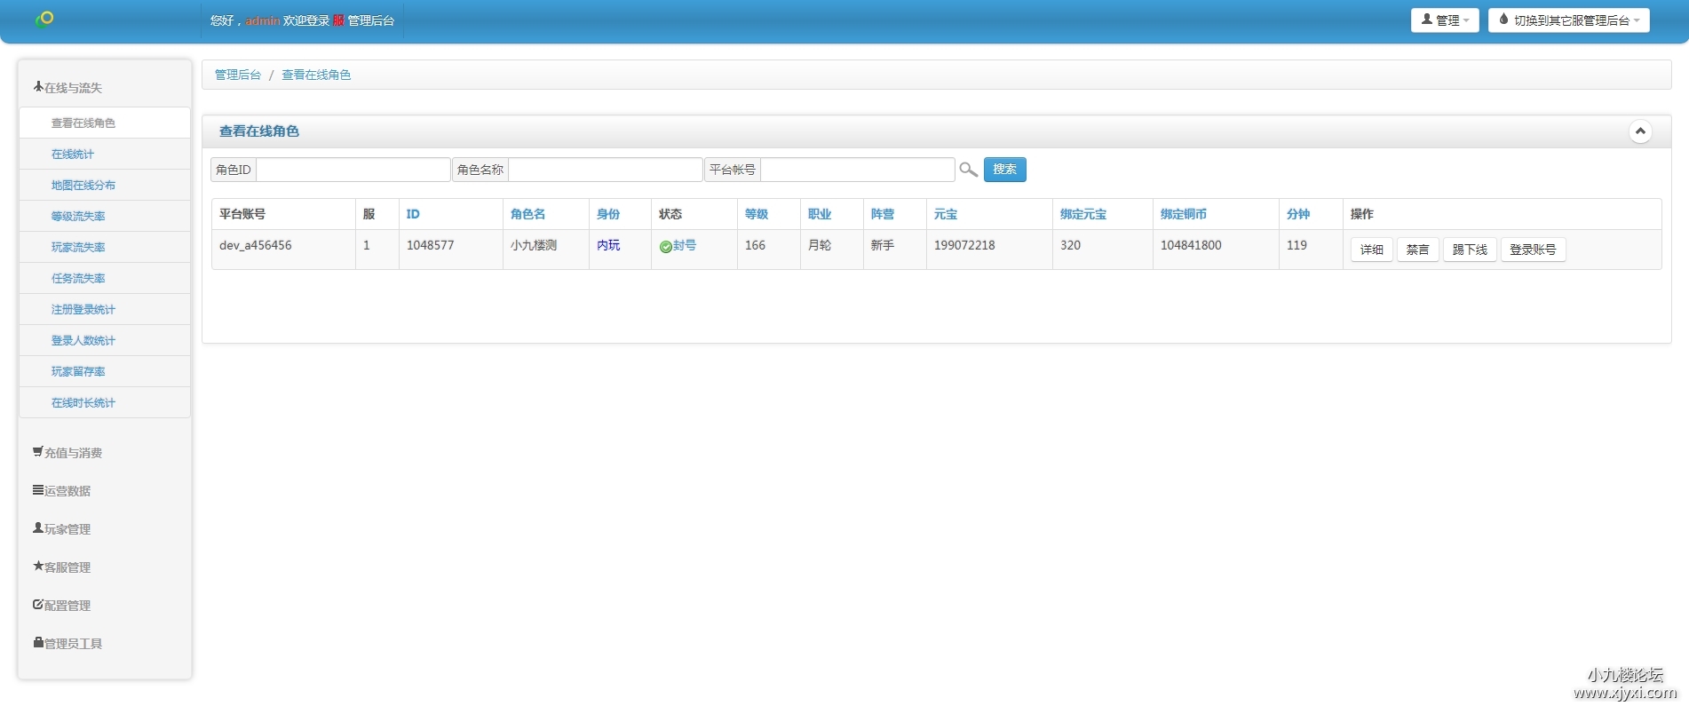Click the green status icon next to 封号
This screenshot has height=706, width=1689.
coord(665,247)
